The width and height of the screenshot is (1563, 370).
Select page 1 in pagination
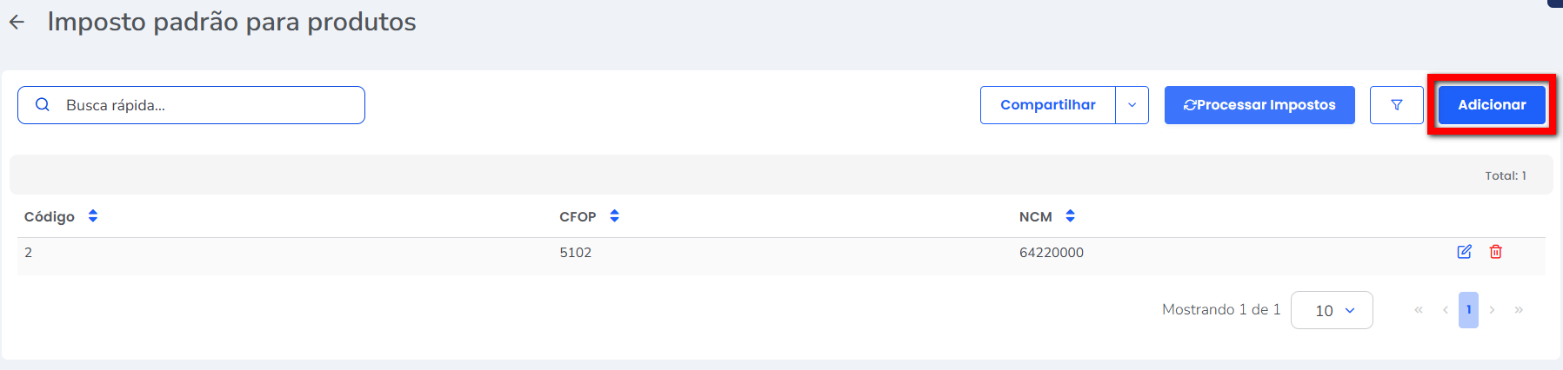pyautogui.click(x=1468, y=310)
